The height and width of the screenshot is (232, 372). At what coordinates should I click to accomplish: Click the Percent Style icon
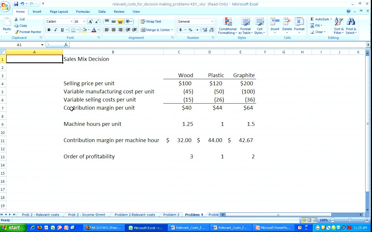point(190,30)
